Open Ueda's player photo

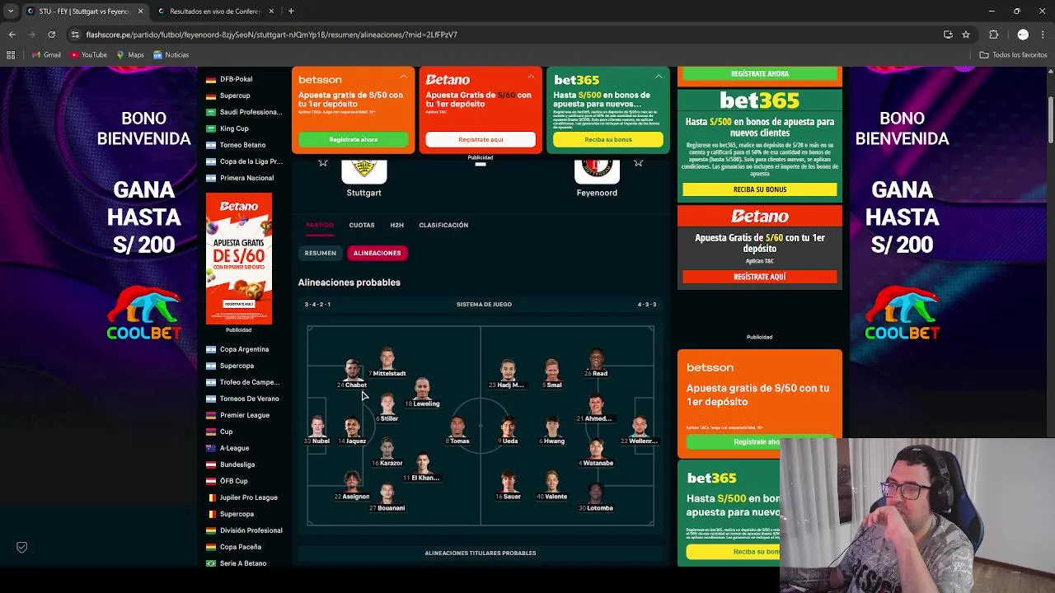(x=508, y=426)
